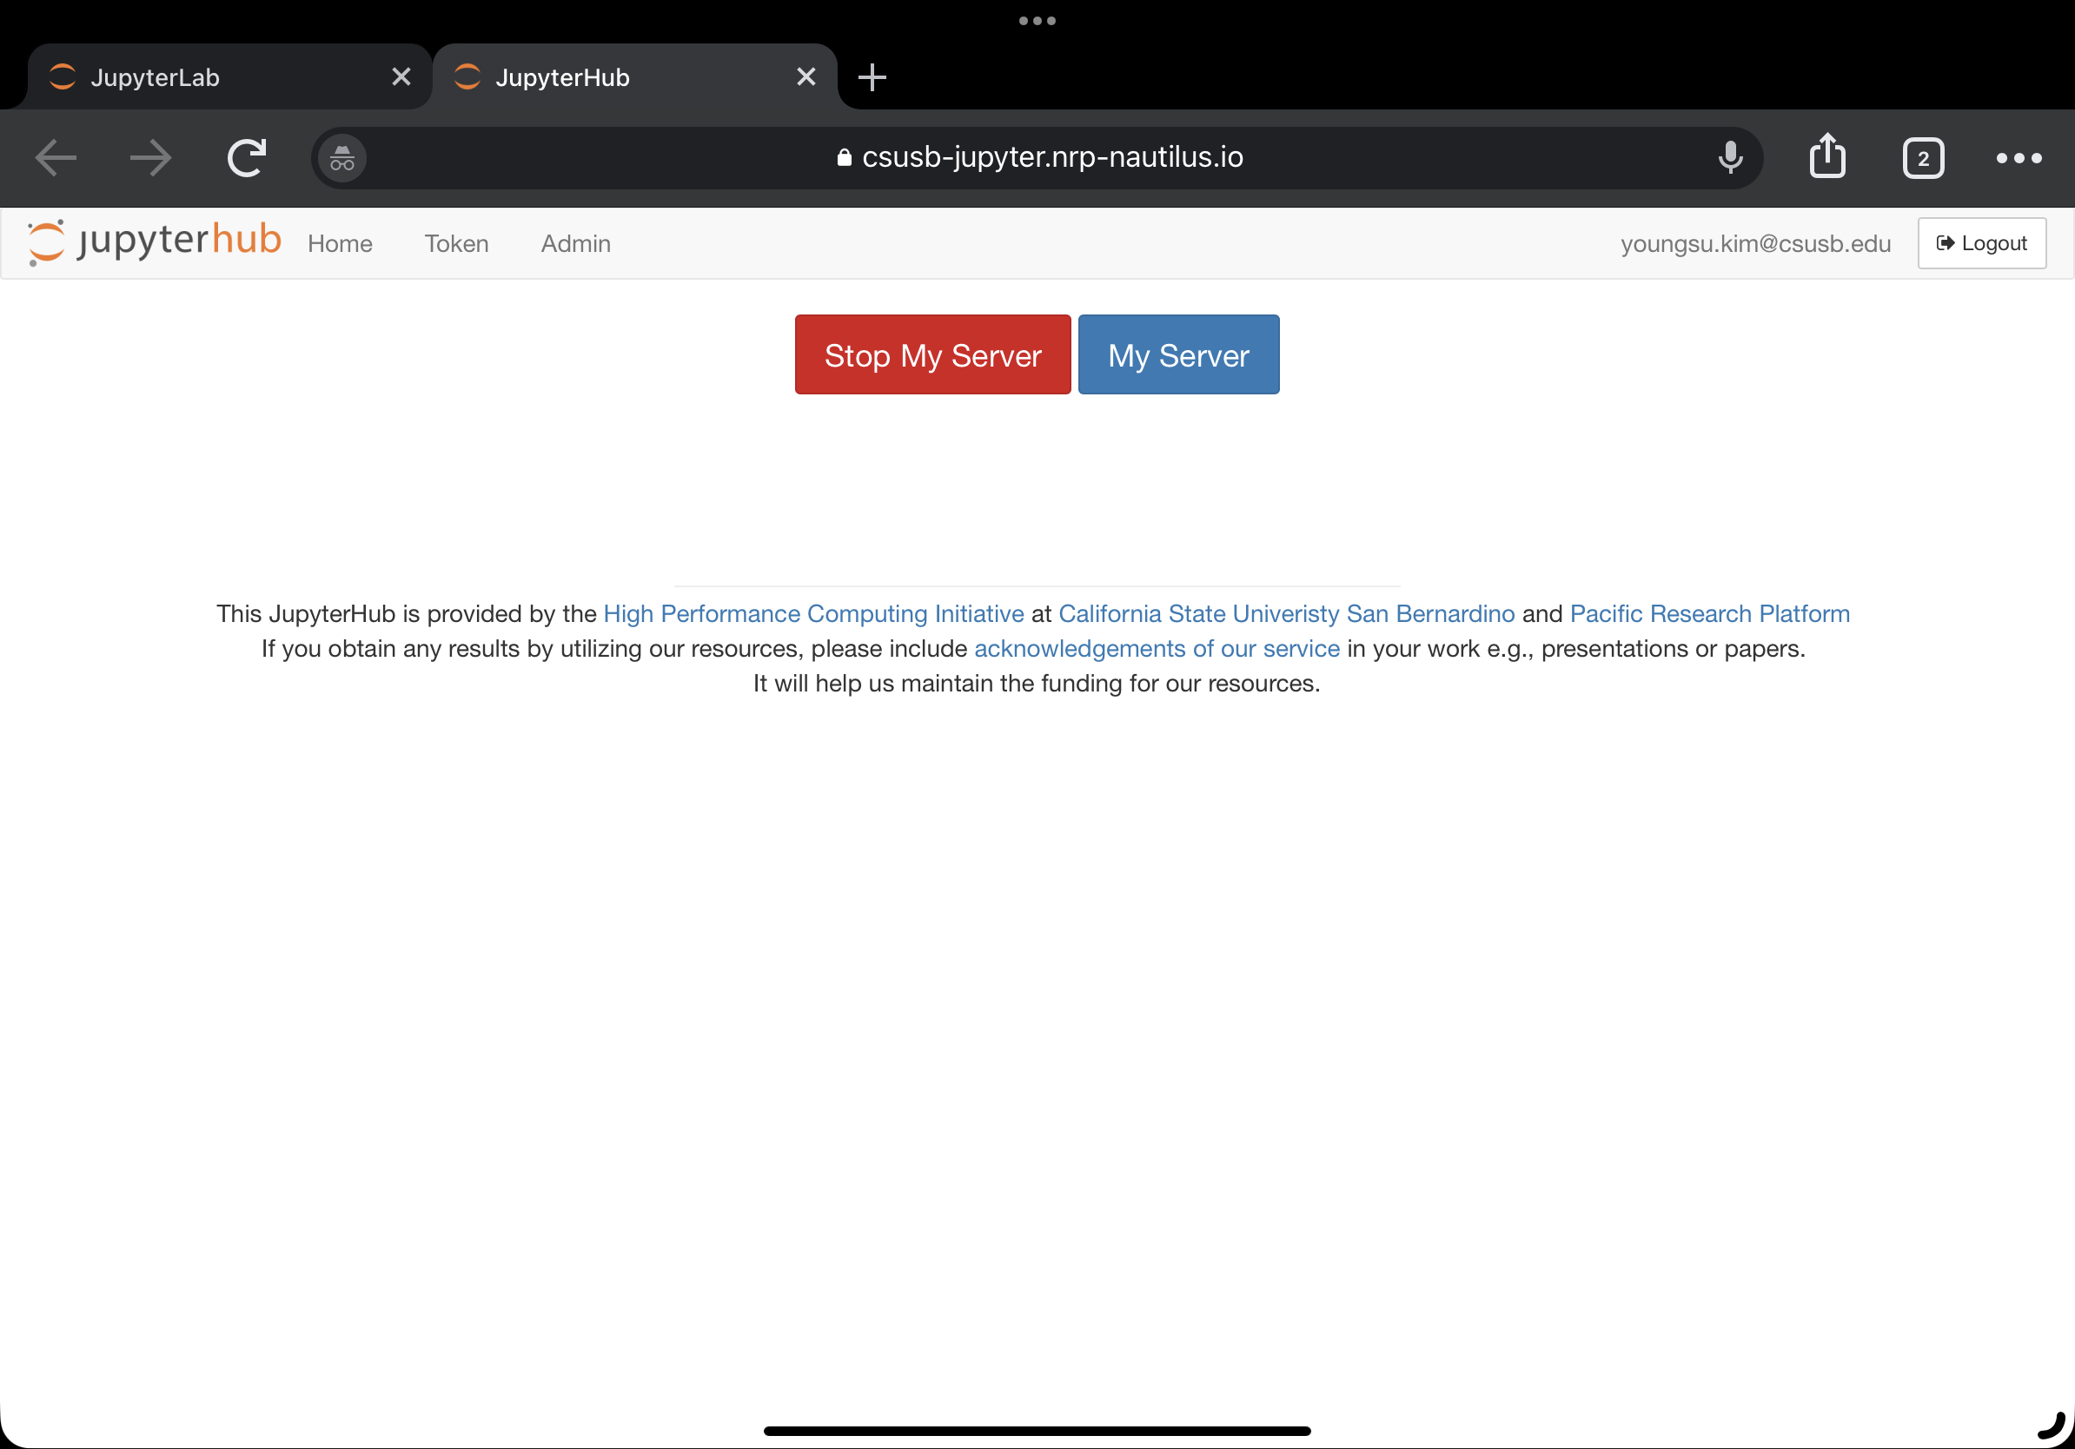Image resolution: width=2075 pixels, height=1449 pixels.
Task: Open the Admin nav item
Action: [x=576, y=244]
